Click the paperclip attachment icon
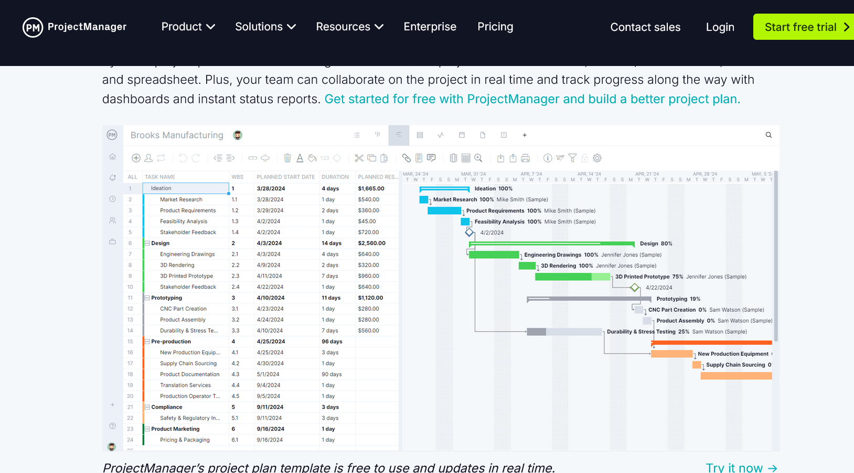The height and width of the screenshot is (473, 854). (x=406, y=158)
